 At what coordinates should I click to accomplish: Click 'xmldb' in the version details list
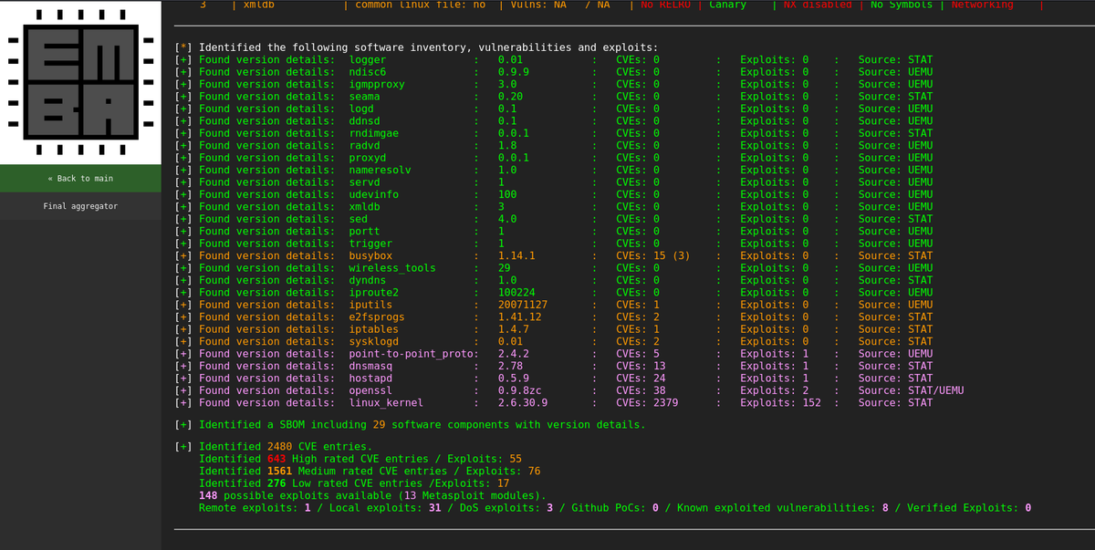(x=365, y=207)
